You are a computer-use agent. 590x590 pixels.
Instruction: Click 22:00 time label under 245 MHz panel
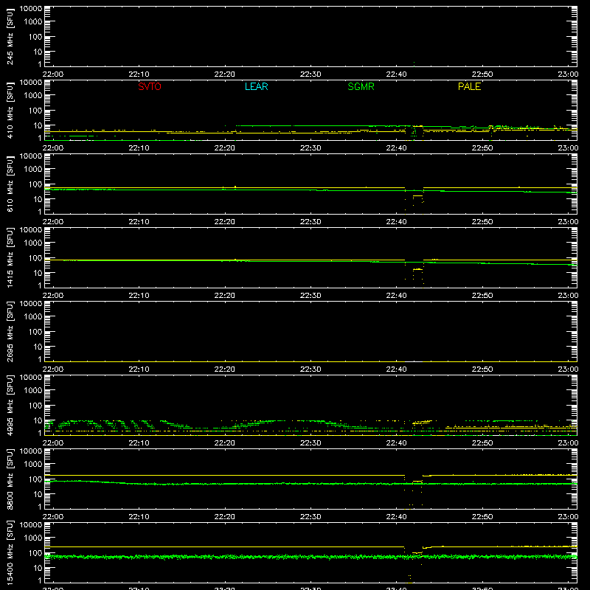(52, 74)
